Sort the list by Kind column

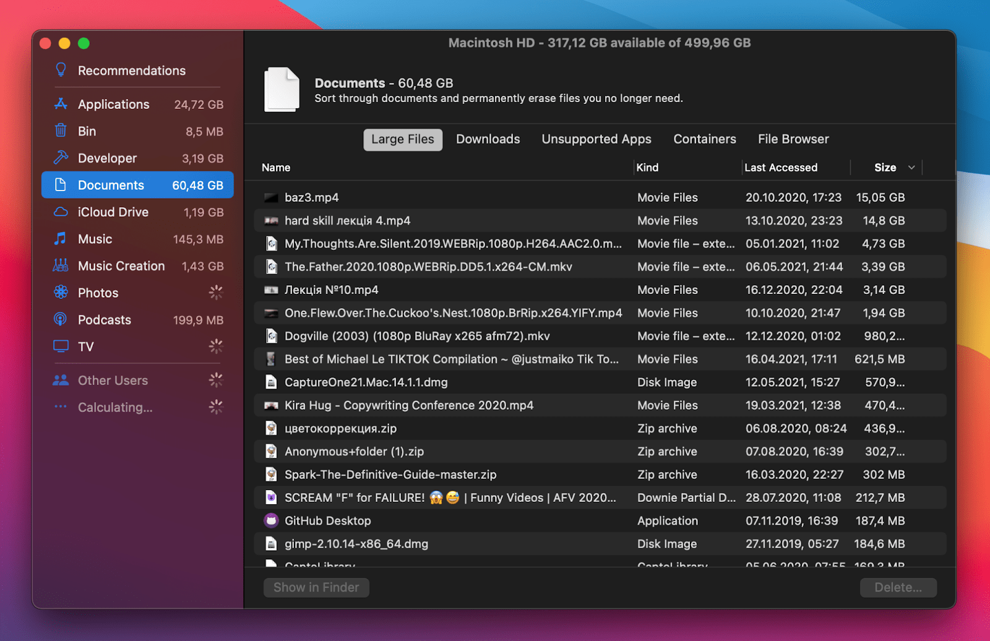point(648,168)
